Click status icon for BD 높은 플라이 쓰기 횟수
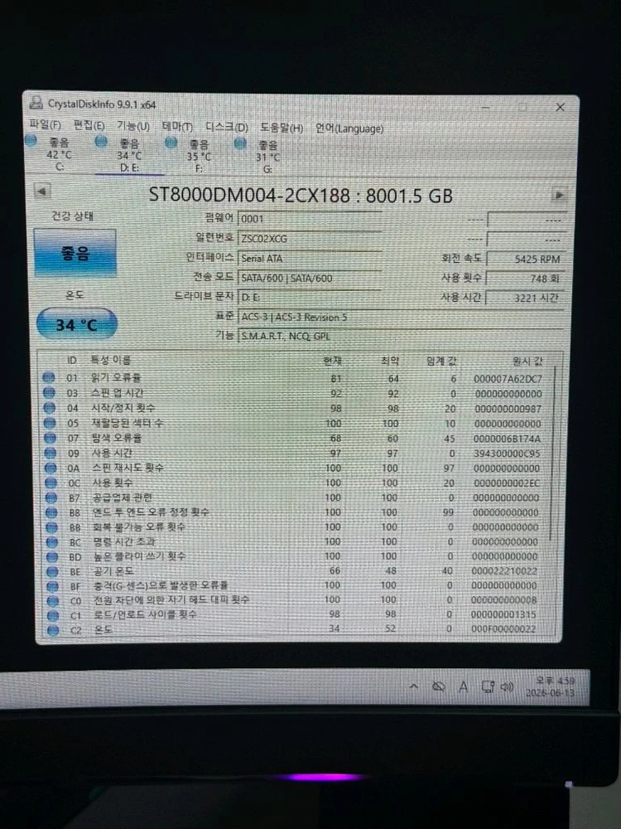The height and width of the screenshot is (829, 621). pyautogui.click(x=52, y=557)
